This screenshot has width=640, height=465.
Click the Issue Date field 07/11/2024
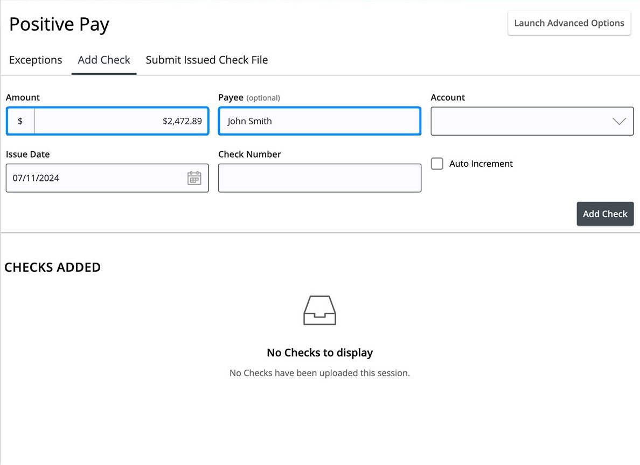tap(107, 178)
